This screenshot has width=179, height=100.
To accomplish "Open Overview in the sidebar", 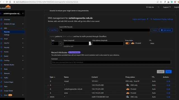I will click(x=7, y=19).
